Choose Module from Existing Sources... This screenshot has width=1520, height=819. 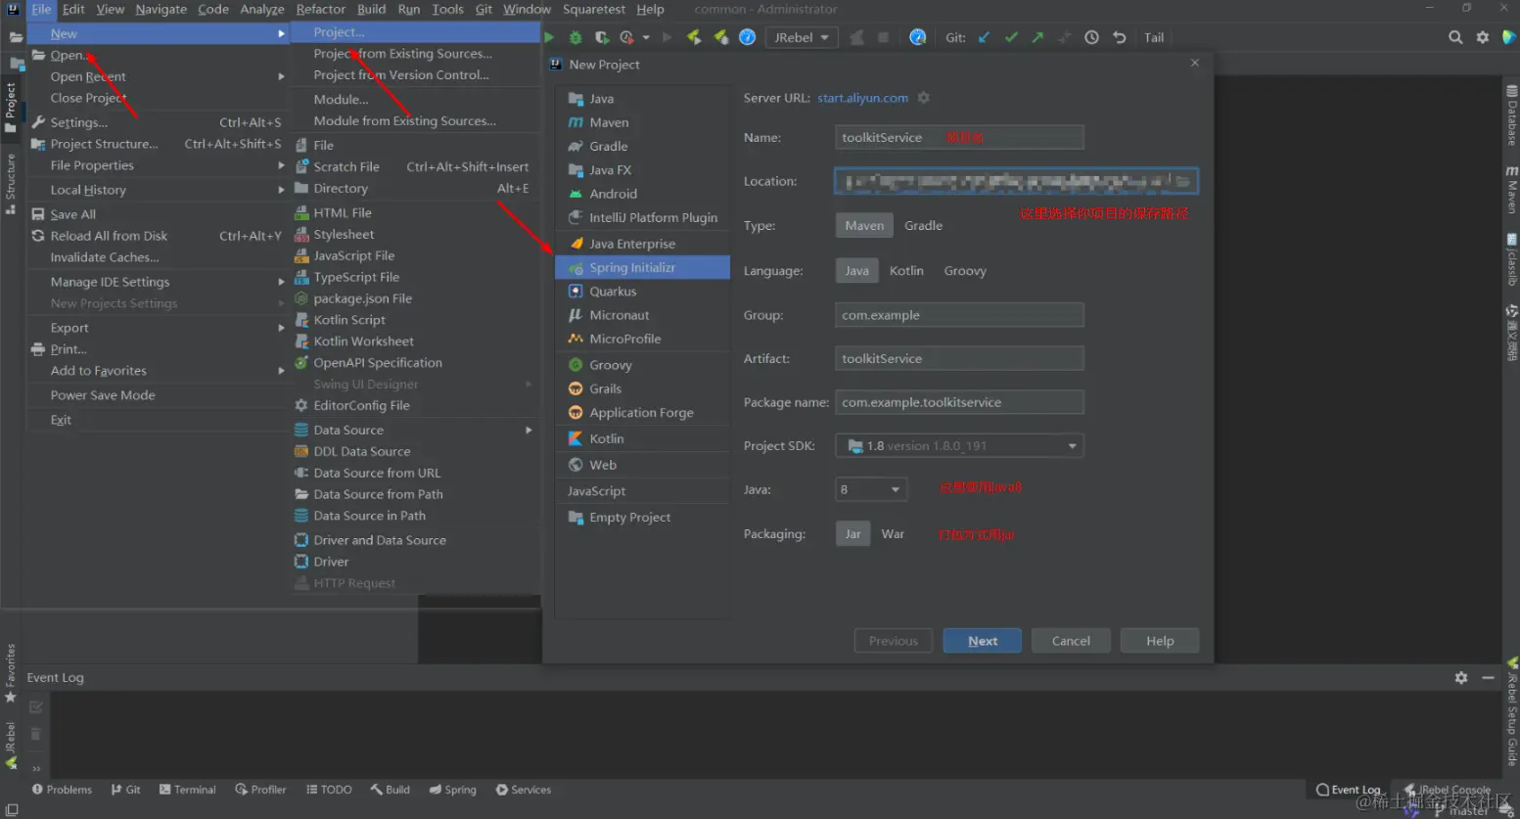[x=415, y=121]
